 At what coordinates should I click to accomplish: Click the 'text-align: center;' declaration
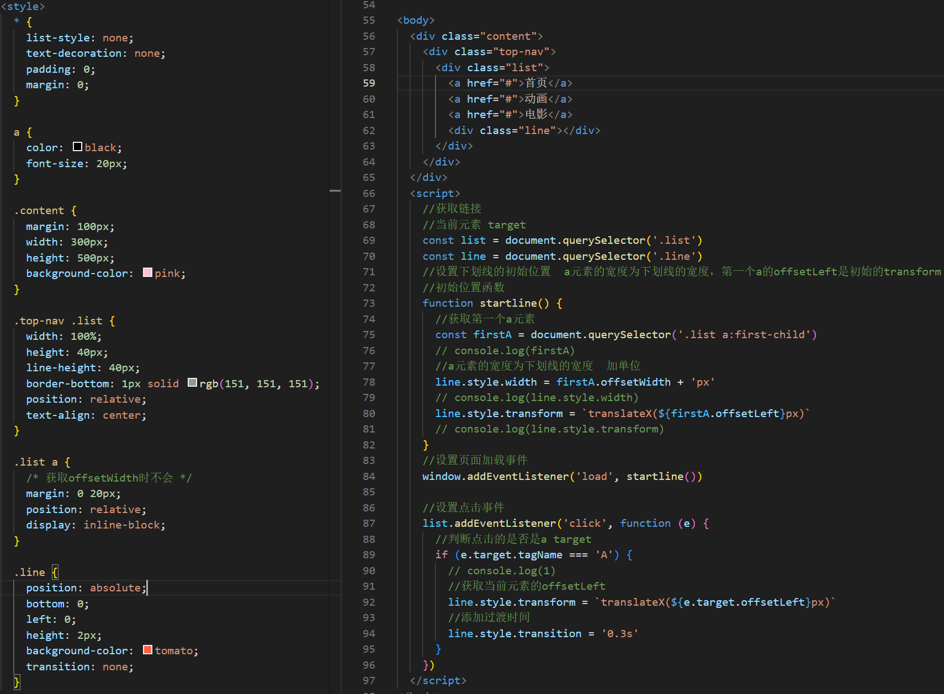tap(86, 415)
